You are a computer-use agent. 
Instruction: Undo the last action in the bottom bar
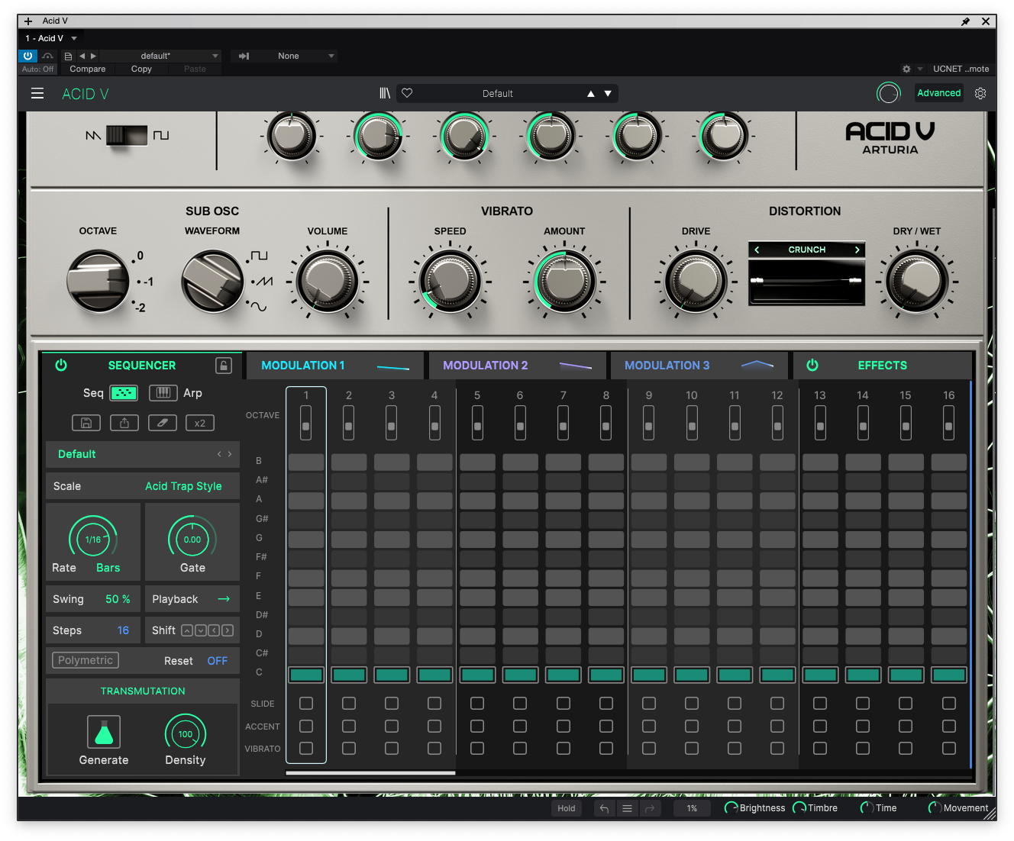click(x=604, y=808)
